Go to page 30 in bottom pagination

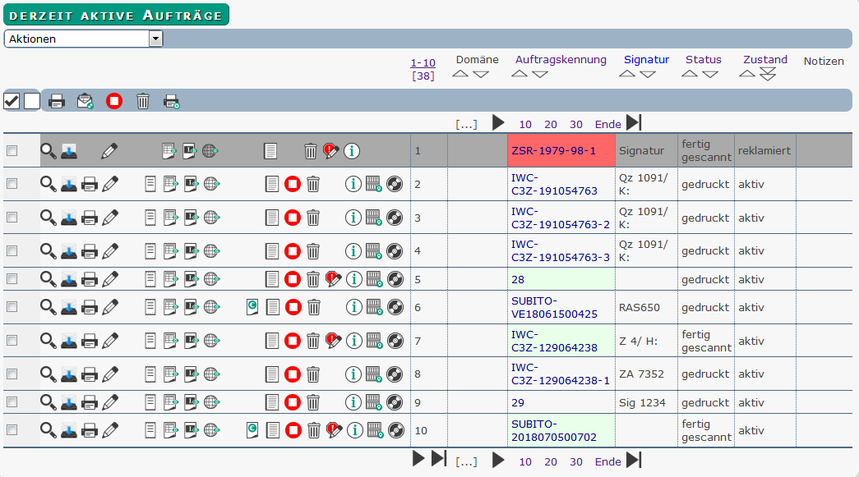[x=575, y=461]
